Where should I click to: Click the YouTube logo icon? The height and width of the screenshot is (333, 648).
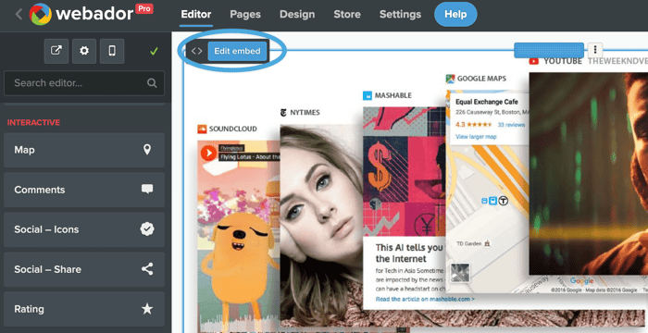pyautogui.click(x=533, y=61)
